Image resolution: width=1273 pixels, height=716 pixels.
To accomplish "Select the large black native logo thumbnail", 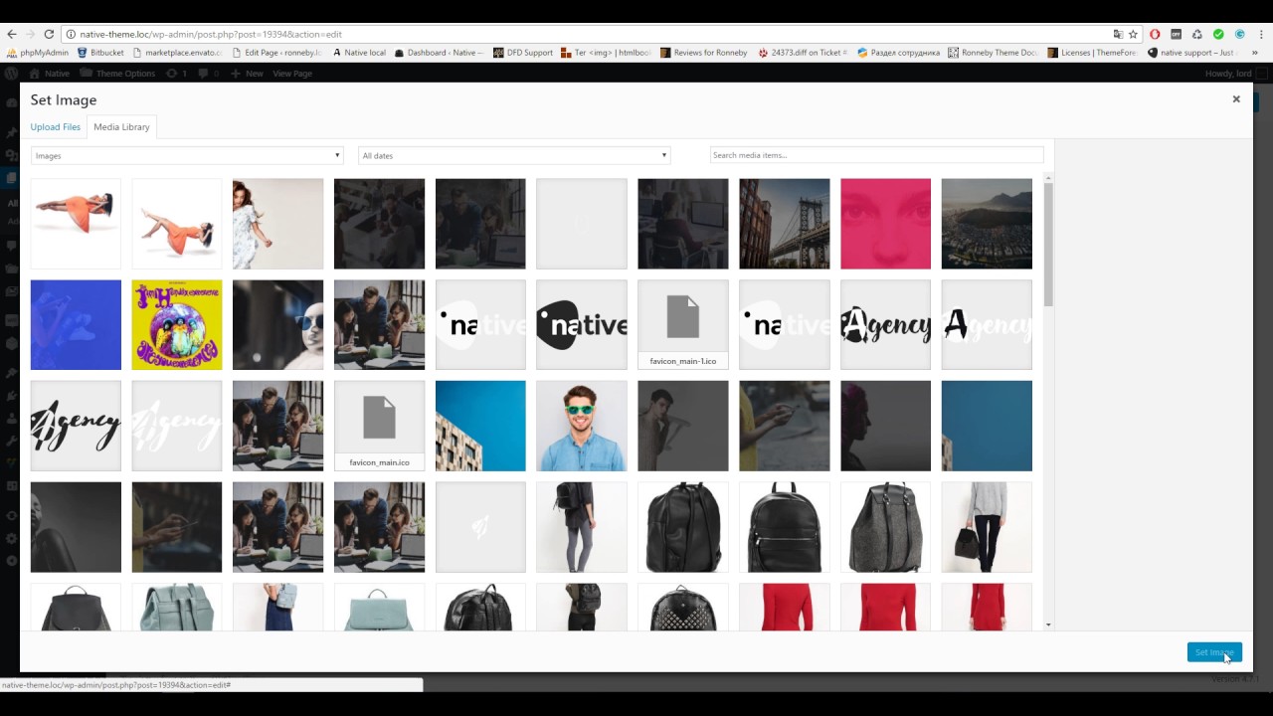I will tap(582, 324).
